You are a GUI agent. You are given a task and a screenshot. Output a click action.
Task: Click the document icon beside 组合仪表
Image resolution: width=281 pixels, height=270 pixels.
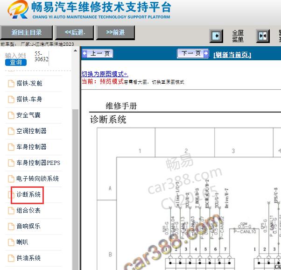(11, 210)
